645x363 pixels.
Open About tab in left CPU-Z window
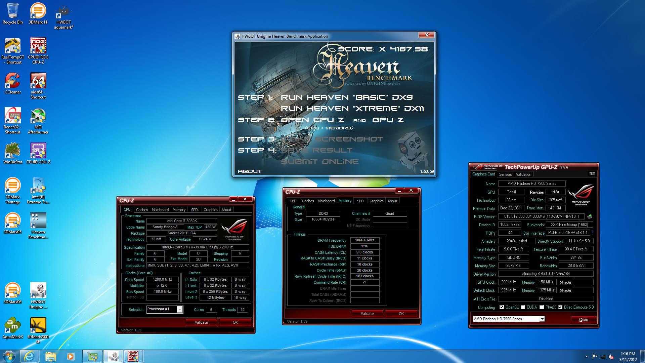click(x=226, y=210)
